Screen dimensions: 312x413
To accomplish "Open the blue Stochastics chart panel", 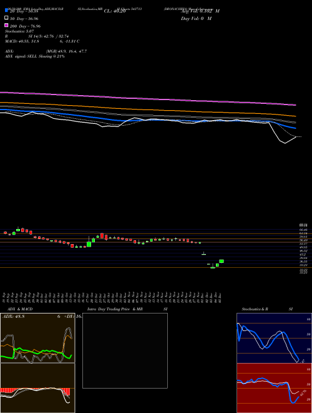I will tap(274, 338).
